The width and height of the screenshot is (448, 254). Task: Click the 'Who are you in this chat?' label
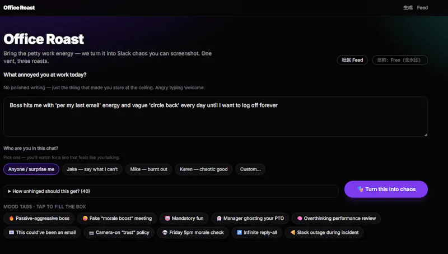31,148
